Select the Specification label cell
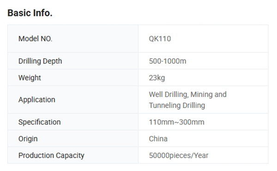Image resolution: width=277 pixels, height=171 pixels. click(73, 122)
